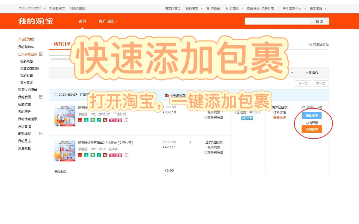The image size is (359, 224).
Task: Open the 订单详情 link
Action: (280, 113)
